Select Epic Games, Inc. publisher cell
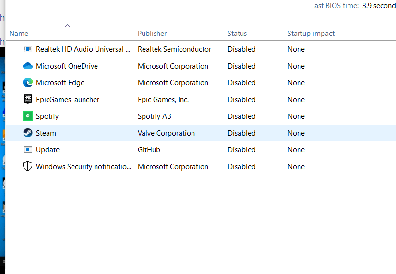This screenshot has height=274, width=396. click(163, 100)
